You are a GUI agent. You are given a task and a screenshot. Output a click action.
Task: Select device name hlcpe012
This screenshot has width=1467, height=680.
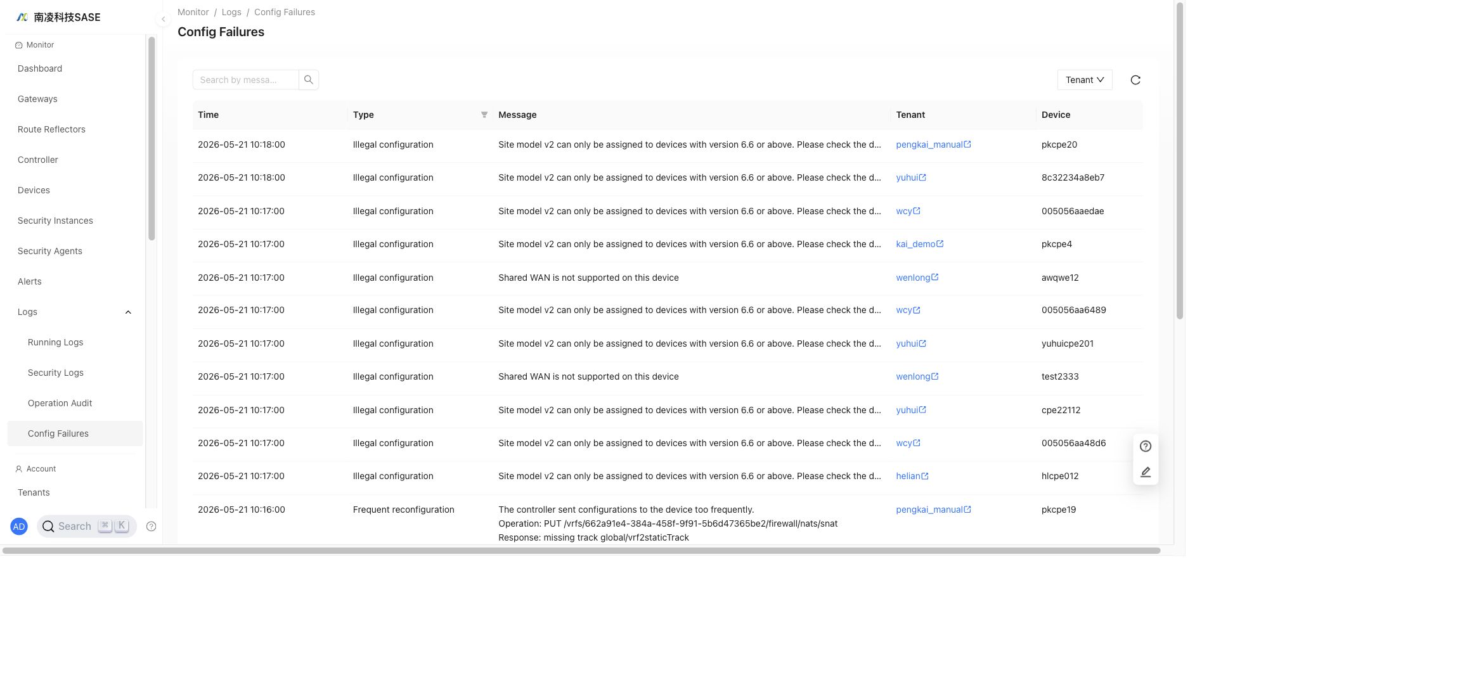click(x=1060, y=476)
